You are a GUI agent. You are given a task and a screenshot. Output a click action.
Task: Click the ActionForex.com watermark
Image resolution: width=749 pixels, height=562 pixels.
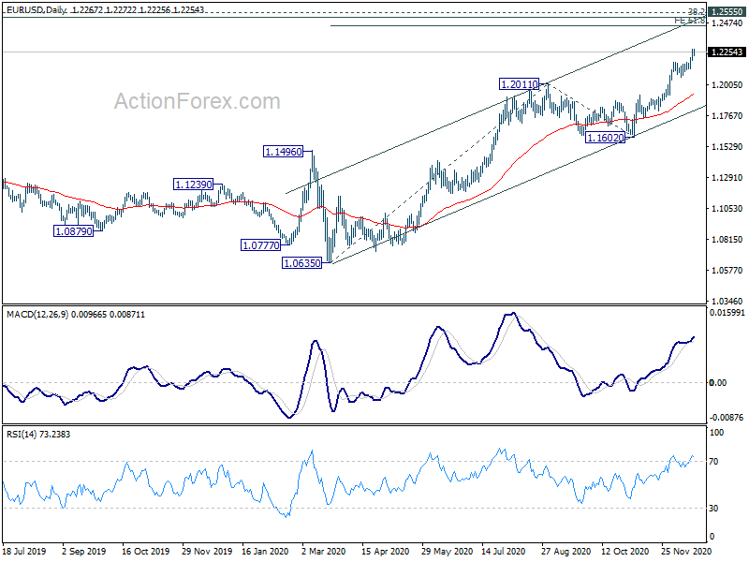[197, 101]
